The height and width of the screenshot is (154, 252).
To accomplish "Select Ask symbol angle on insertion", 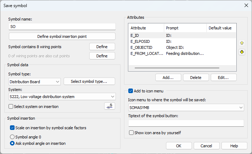I will [x=12, y=143].
